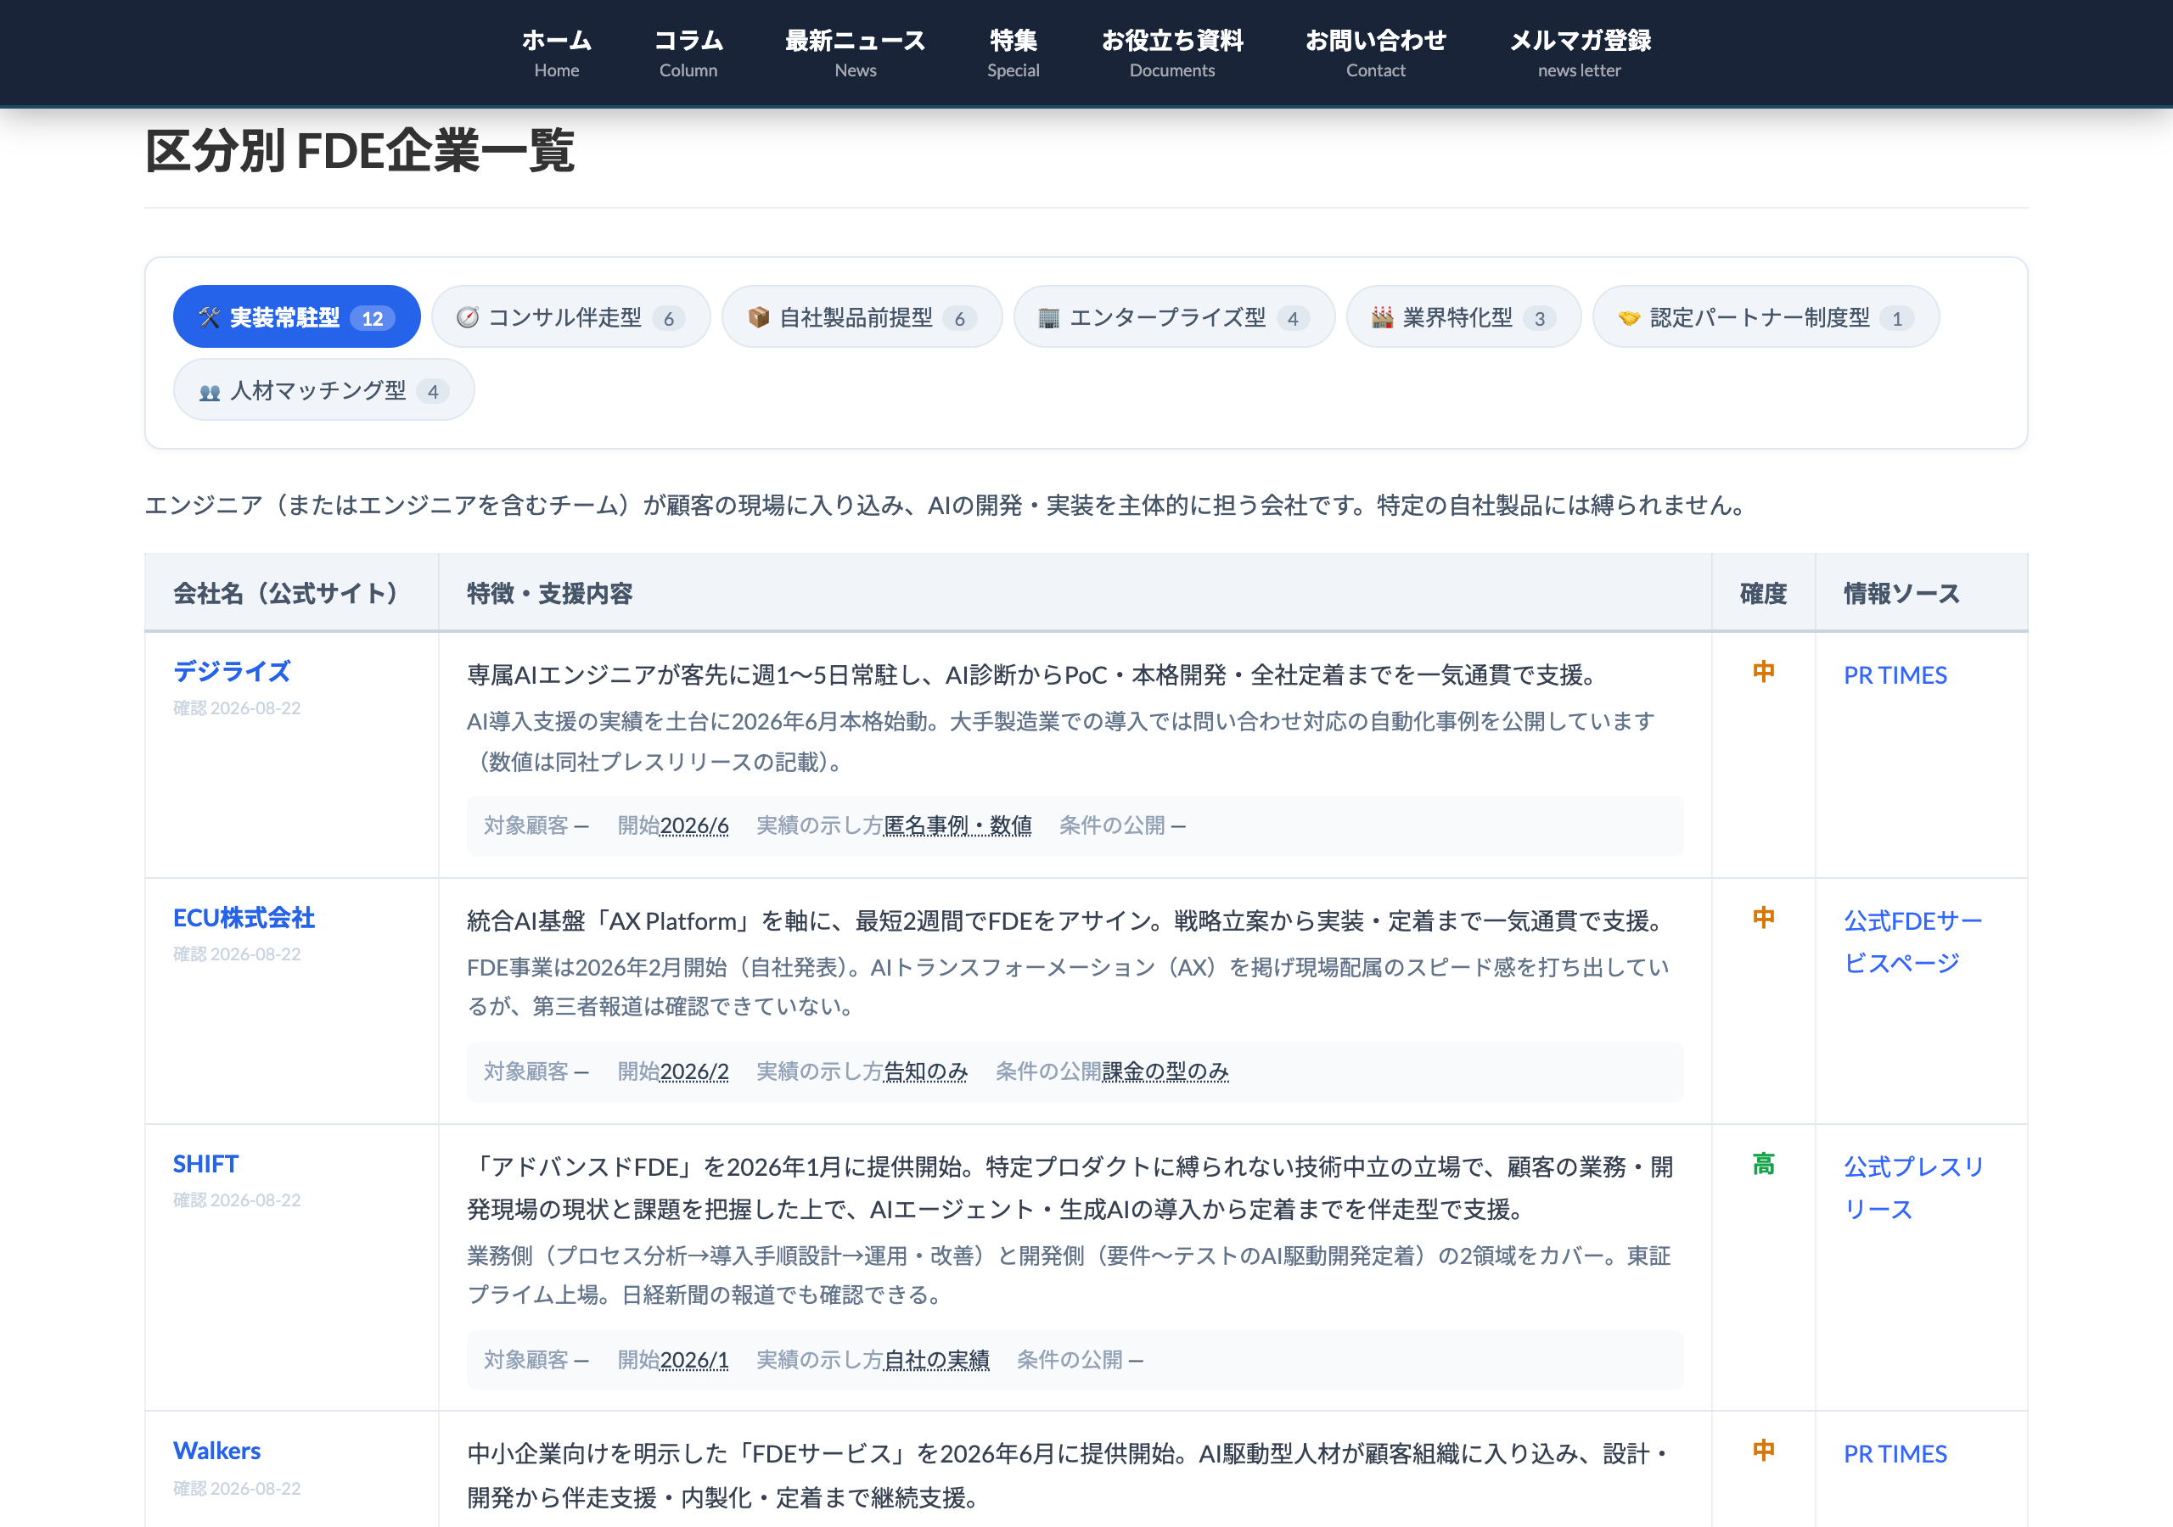Switch to コンサル伴走型 tab
This screenshot has width=2173, height=1527.
coord(570,317)
